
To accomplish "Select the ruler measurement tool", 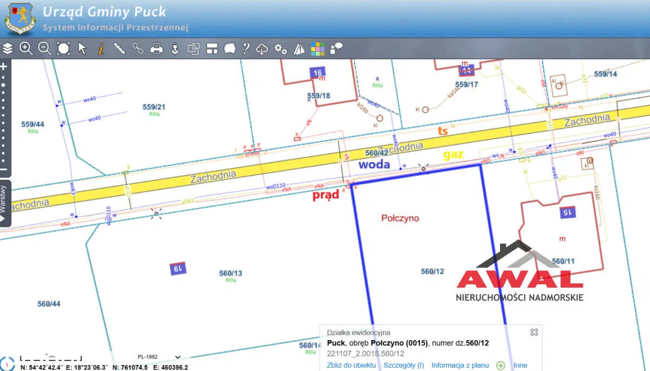I will click(x=119, y=49).
